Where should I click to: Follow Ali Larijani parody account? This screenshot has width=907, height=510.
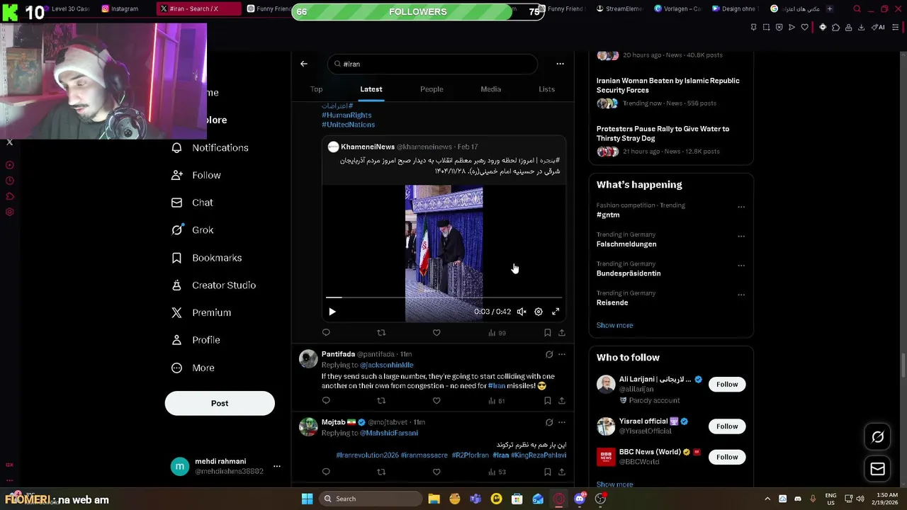pyautogui.click(x=727, y=385)
